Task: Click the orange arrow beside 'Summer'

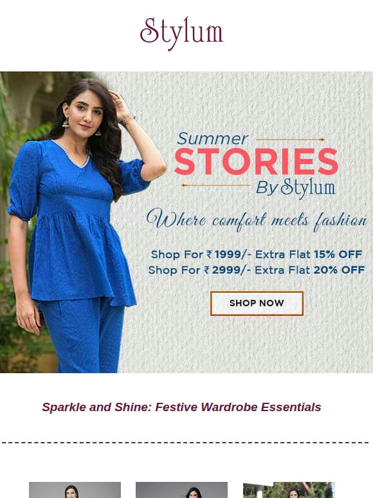Action: tap(290, 140)
